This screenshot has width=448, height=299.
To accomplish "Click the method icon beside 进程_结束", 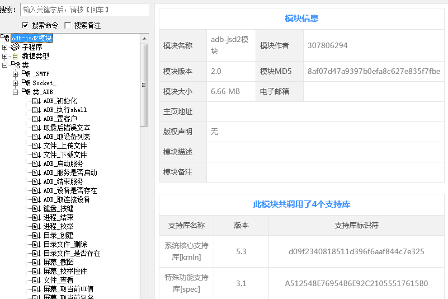I will 36,217.
